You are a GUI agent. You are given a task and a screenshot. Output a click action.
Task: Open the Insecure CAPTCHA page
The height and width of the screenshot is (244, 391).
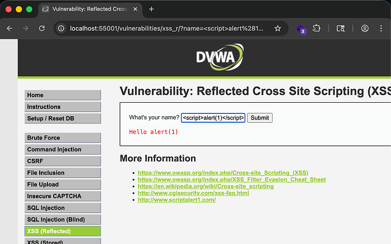click(63, 196)
